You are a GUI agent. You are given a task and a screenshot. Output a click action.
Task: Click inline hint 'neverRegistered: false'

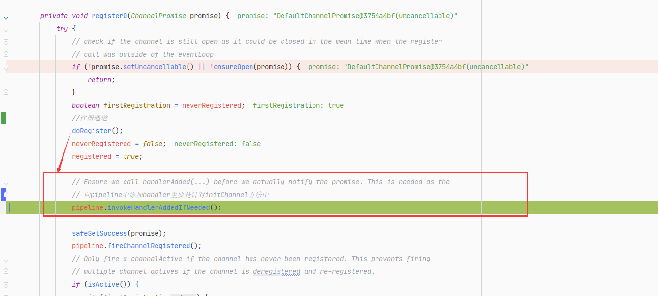(x=218, y=144)
